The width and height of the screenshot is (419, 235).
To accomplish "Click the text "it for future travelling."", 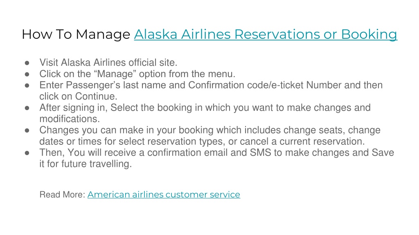I will (86, 164).
